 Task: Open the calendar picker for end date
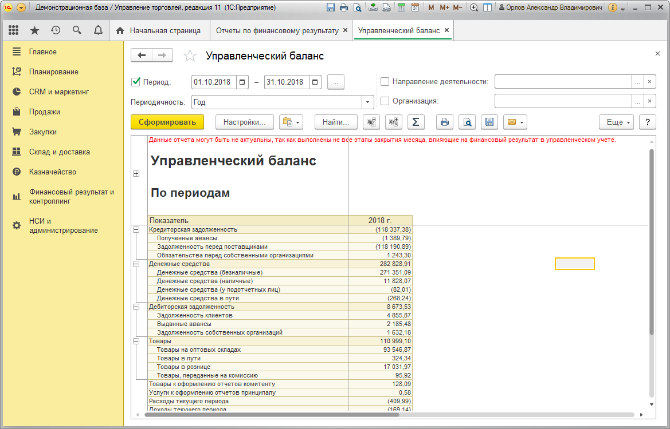[x=315, y=82]
